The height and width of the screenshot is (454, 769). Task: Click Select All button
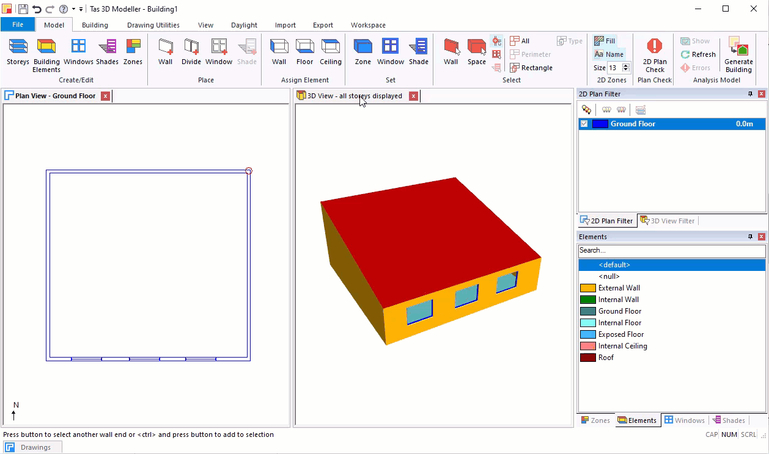520,41
